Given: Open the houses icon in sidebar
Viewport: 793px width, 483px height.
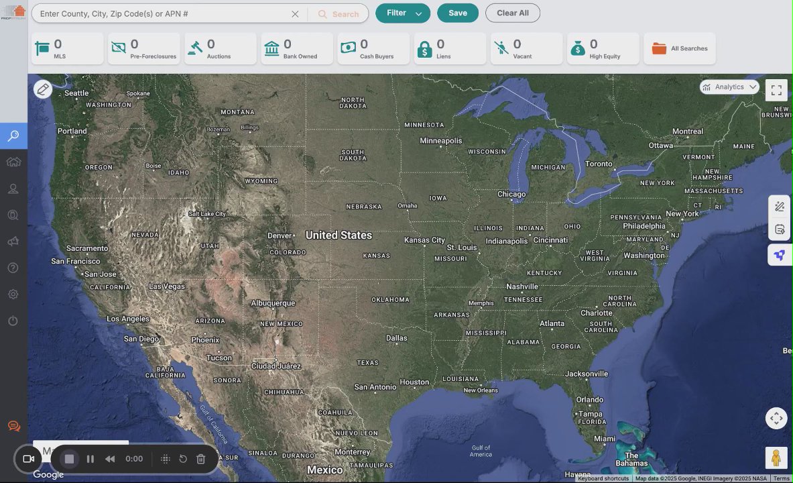Looking at the screenshot, I should [x=13, y=162].
